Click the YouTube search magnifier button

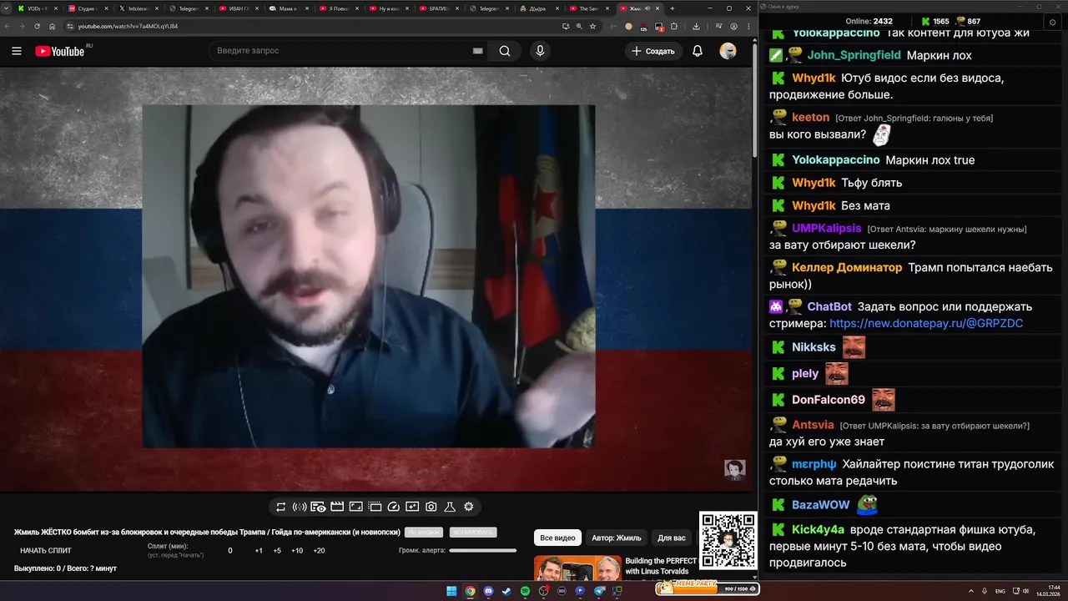(x=505, y=51)
